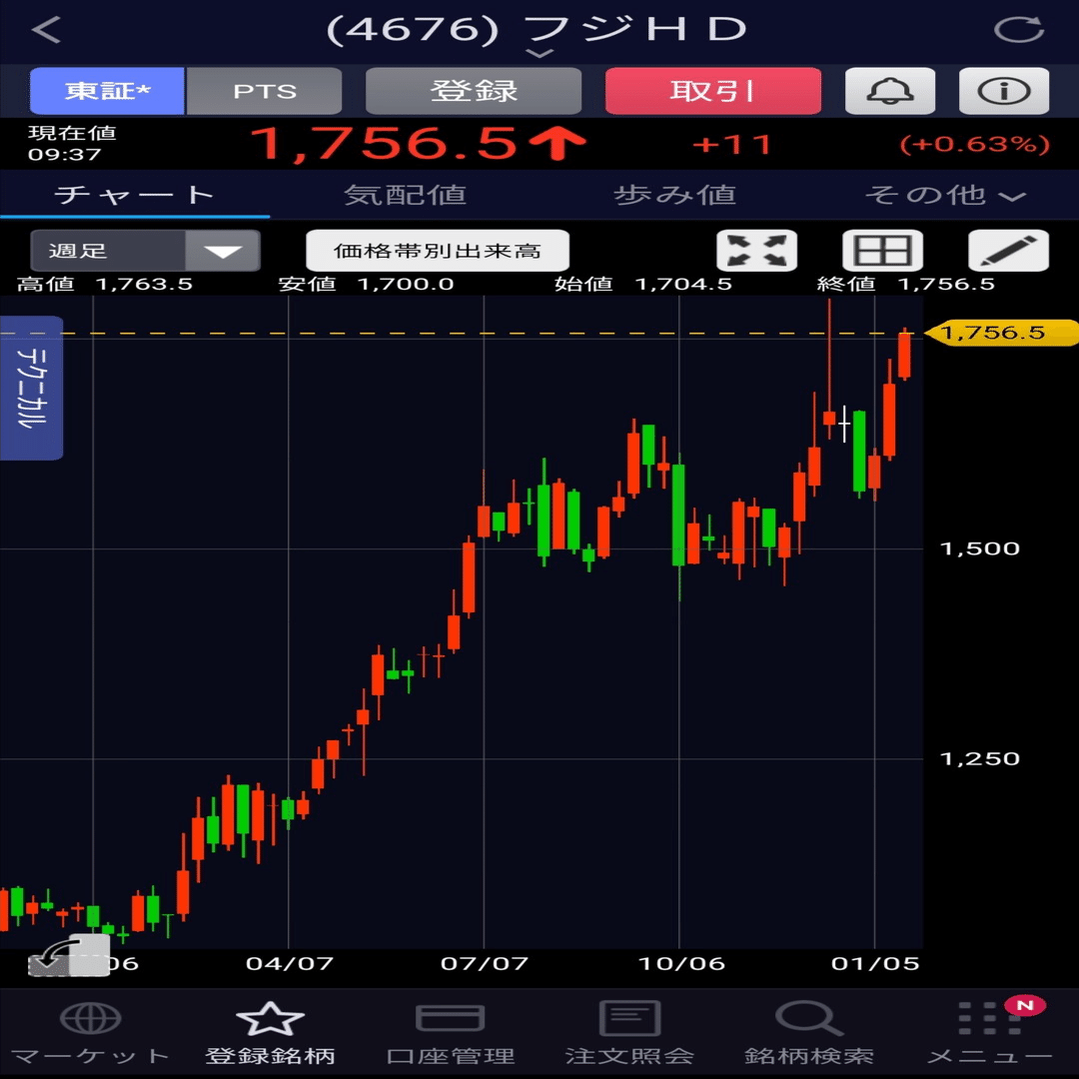Refresh the stock quote data
This screenshot has width=1079, height=1079.
tap(1019, 30)
